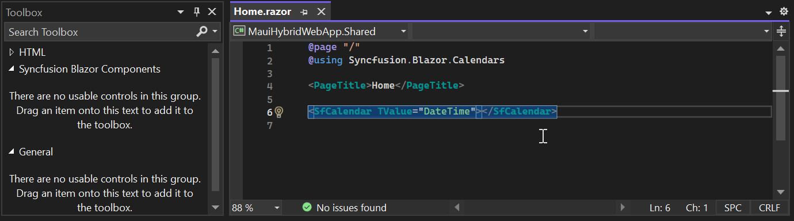The image size is (794, 221).
Task: Collapse the General group in the Toolbox
Action: [x=12, y=152]
